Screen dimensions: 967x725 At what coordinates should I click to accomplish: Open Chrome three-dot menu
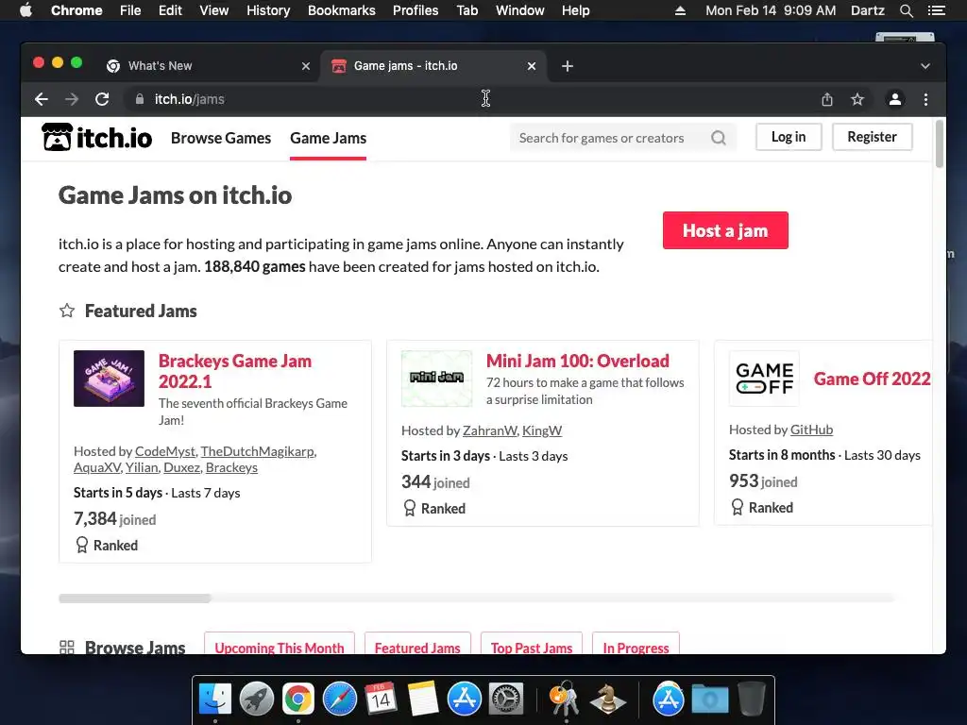925,99
